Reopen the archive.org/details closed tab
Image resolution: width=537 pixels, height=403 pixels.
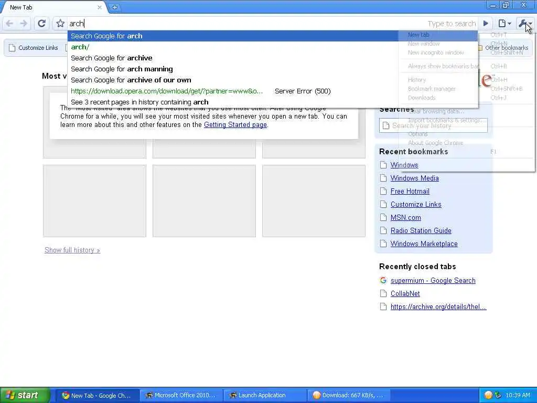point(438,306)
